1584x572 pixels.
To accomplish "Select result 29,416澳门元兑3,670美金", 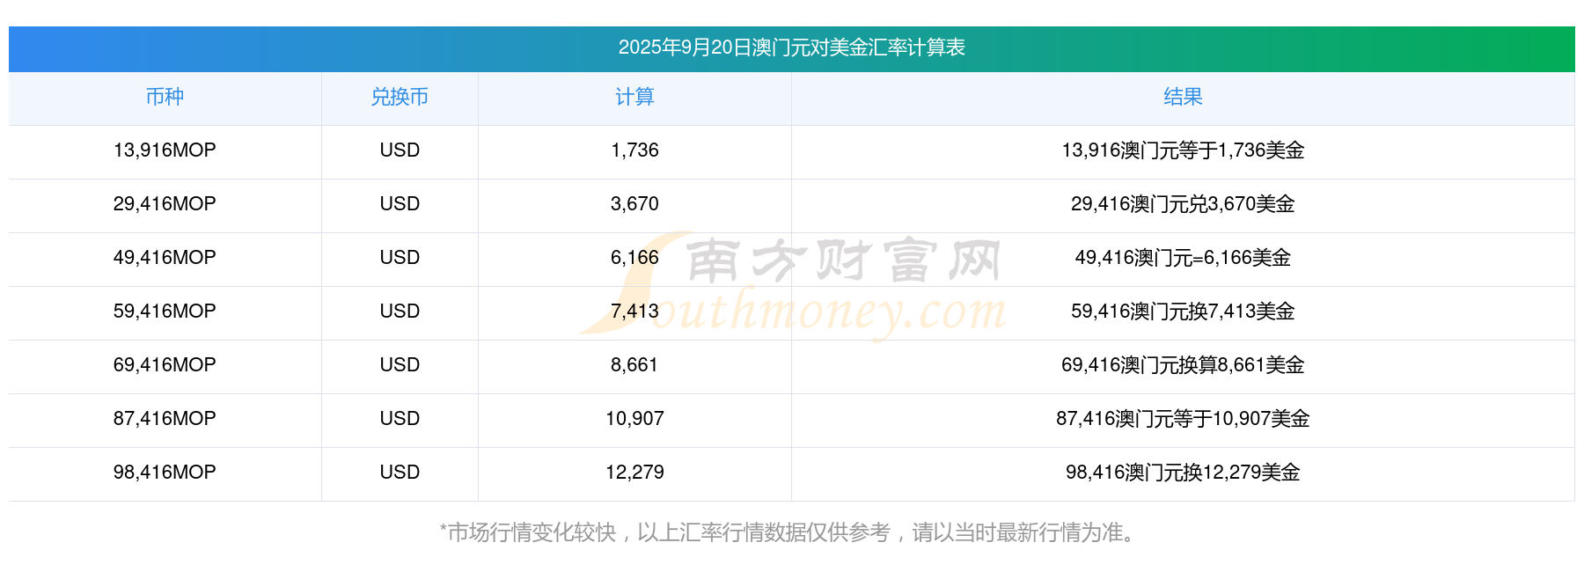I will [x=1183, y=204].
